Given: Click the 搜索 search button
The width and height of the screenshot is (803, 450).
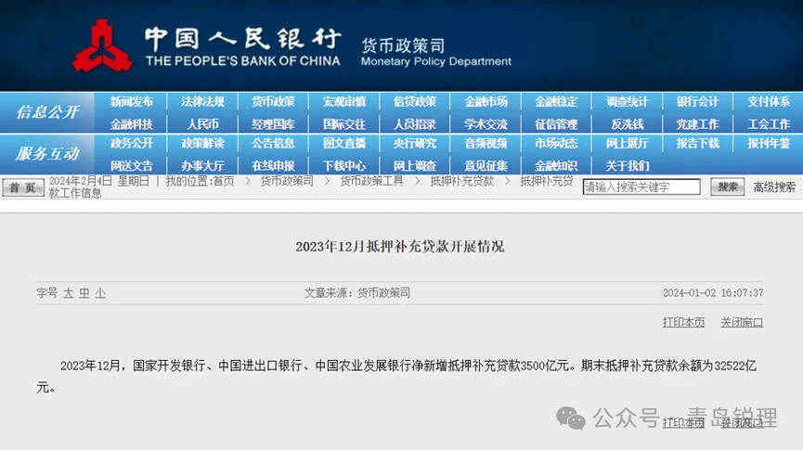Looking at the screenshot, I should click(x=727, y=186).
